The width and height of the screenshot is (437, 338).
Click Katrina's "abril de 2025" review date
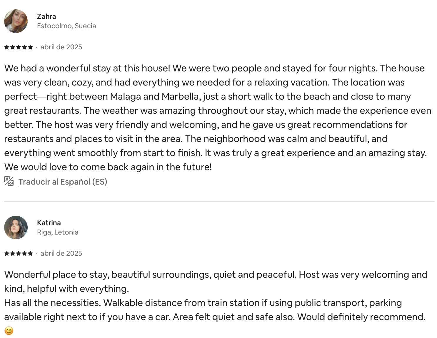(x=61, y=253)
